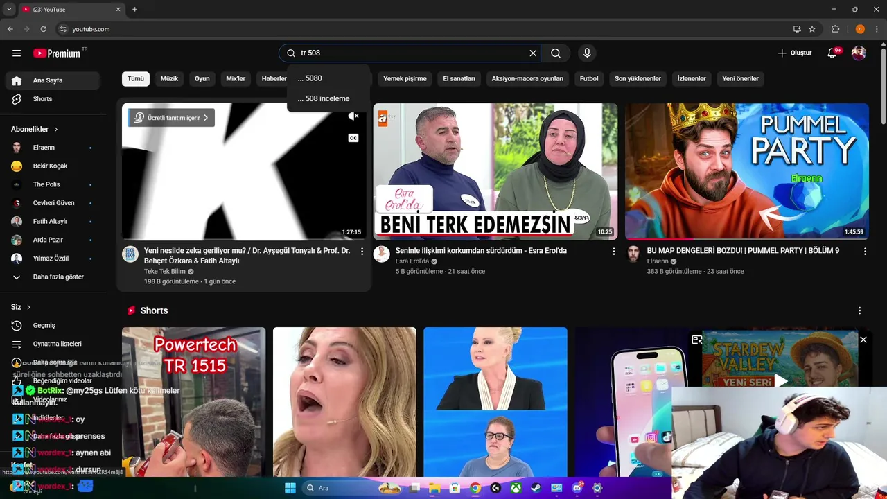
Task: Open the Teke Tek Bilim channel avatar
Action: click(x=130, y=254)
